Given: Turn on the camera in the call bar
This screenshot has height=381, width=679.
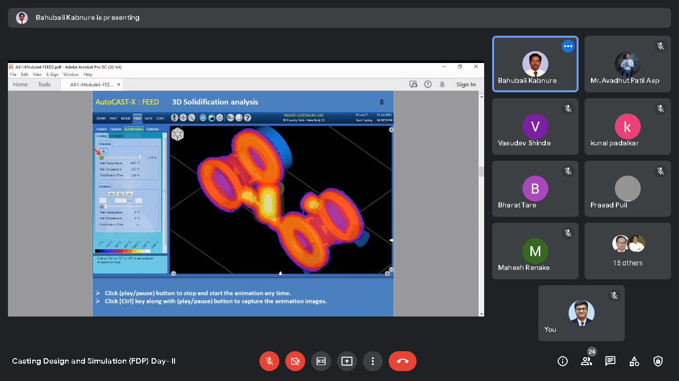Looking at the screenshot, I should [295, 361].
